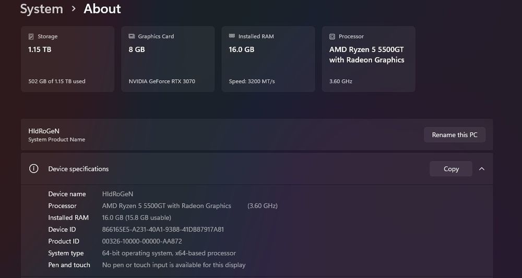
Task: Click the 'Processor' row label in specifications
Action: (x=62, y=206)
